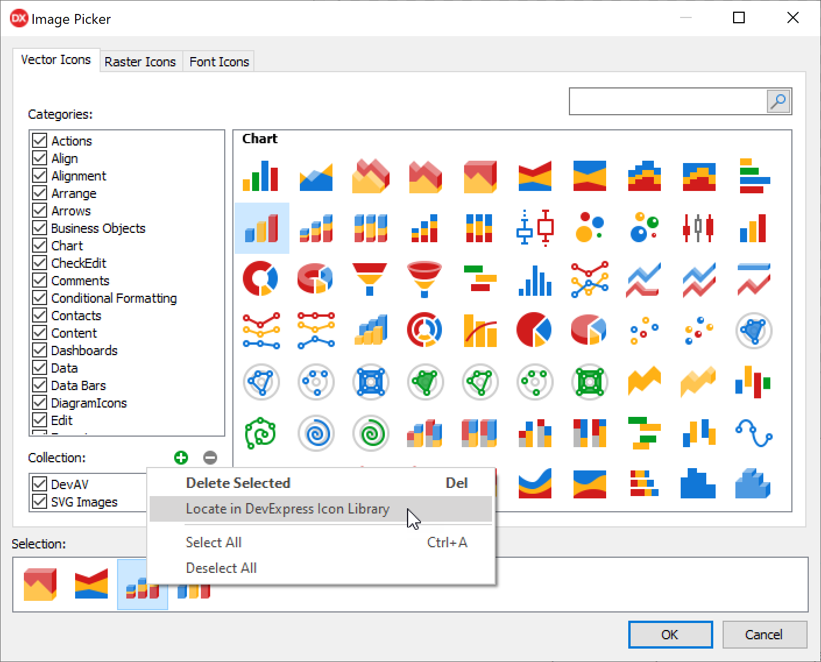
Task: Pick the horizontal colored bars chart icon
Action: point(754,176)
